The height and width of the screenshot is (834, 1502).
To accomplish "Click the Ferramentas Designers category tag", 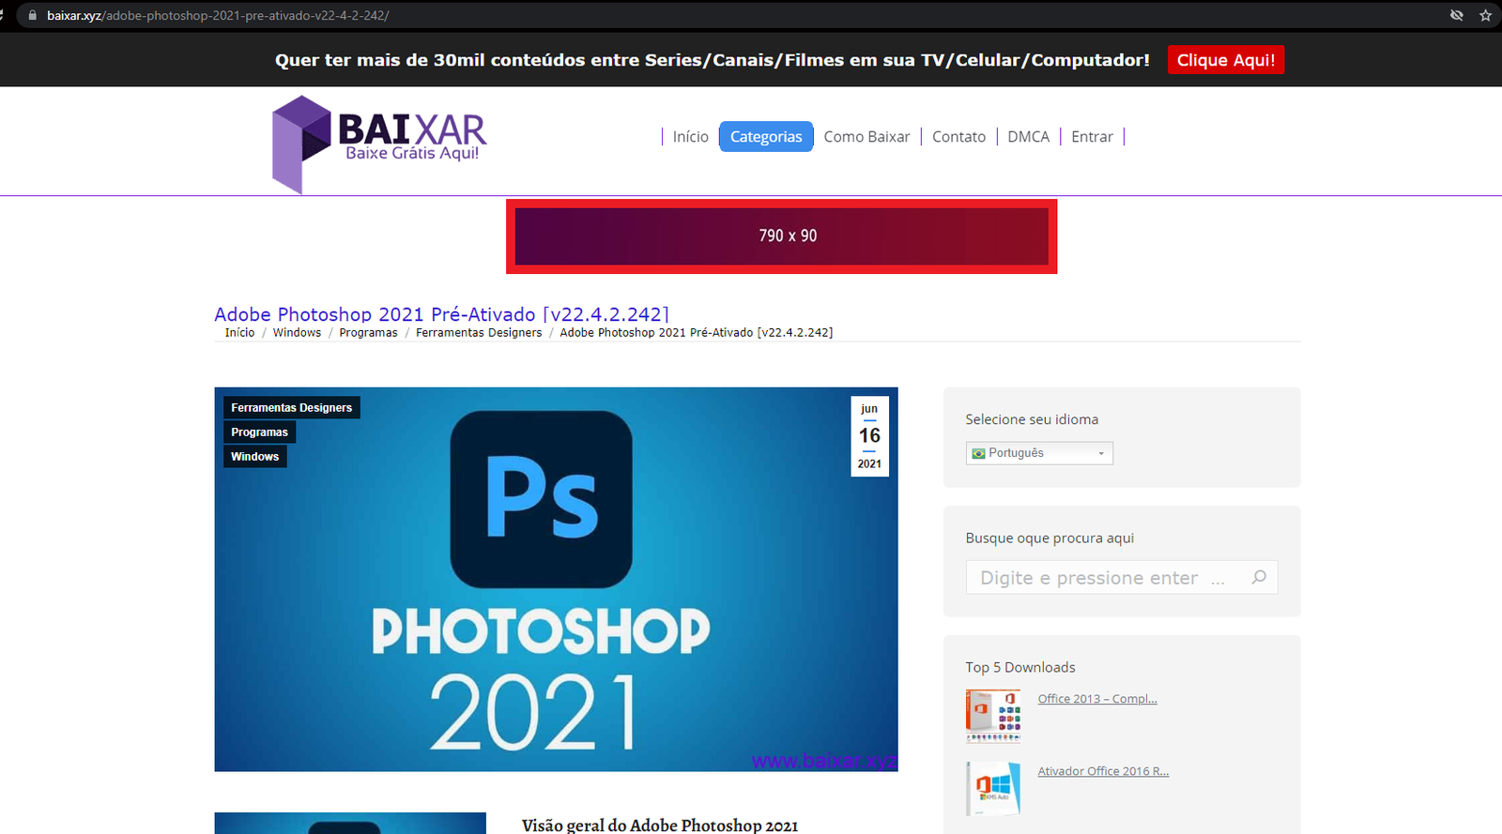I will [291, 408].
